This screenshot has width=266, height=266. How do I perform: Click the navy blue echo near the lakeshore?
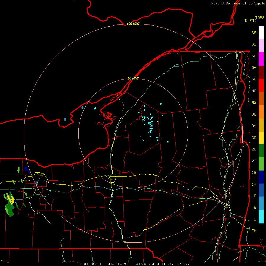click(x=26, y=169)
